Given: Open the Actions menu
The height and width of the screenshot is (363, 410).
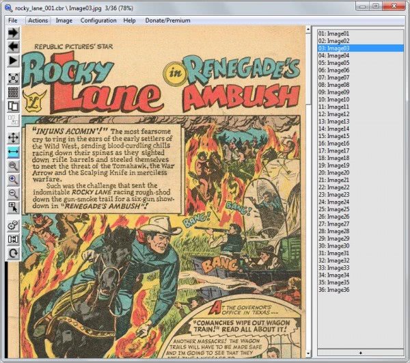Looking at the screenshot, I should click(38, 21).
